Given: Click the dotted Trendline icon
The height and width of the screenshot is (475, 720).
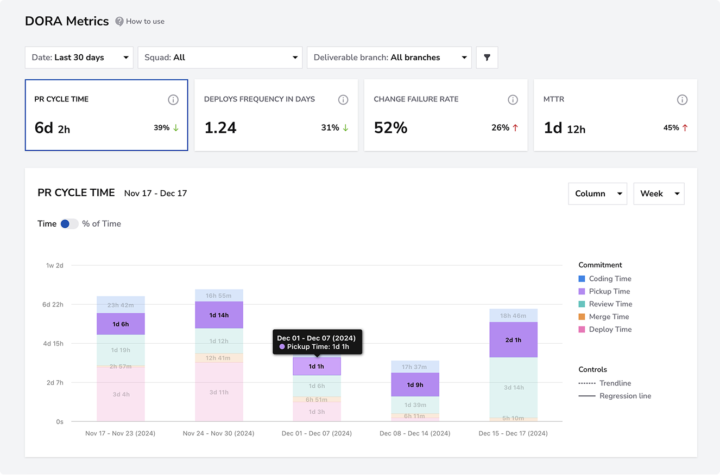Looking at the screenshot, I should [x=587, y=383].
